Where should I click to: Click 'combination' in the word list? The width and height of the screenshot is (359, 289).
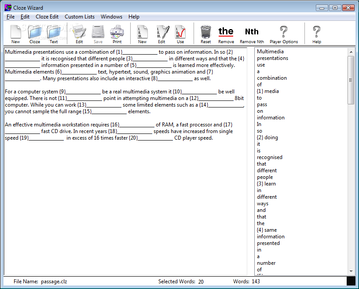click(x=272, y=78)
